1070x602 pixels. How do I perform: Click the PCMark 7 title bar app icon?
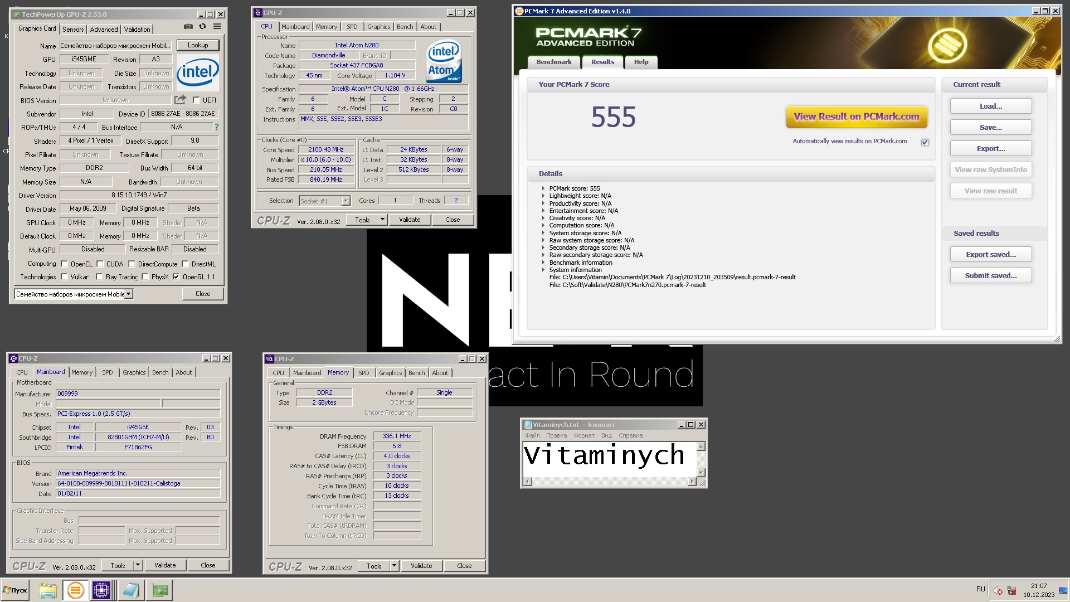click(x=519, y=11)
